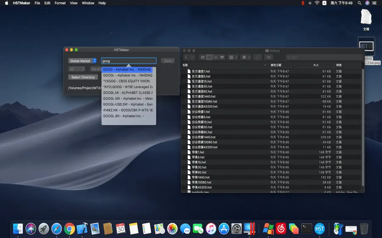Screen dimensions: 382x238
Task: Open Terminal icon in dock
Action: coord(307,229)
